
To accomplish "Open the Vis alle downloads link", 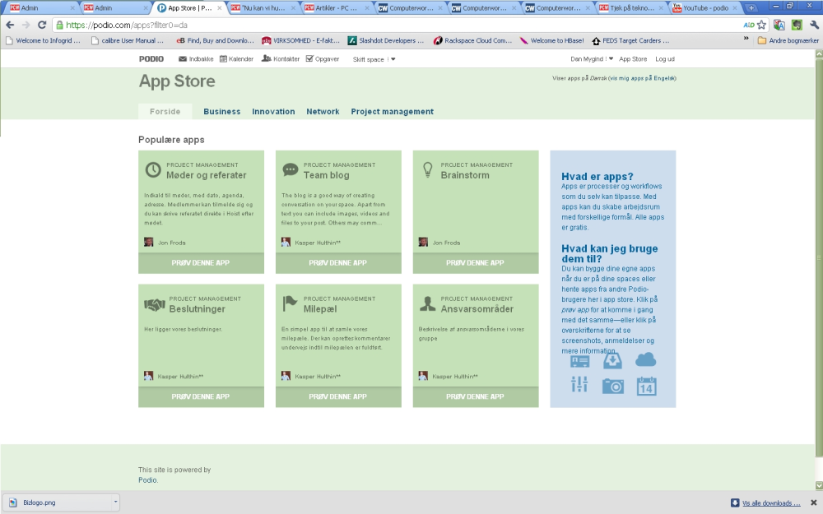I will click(771, 503).
